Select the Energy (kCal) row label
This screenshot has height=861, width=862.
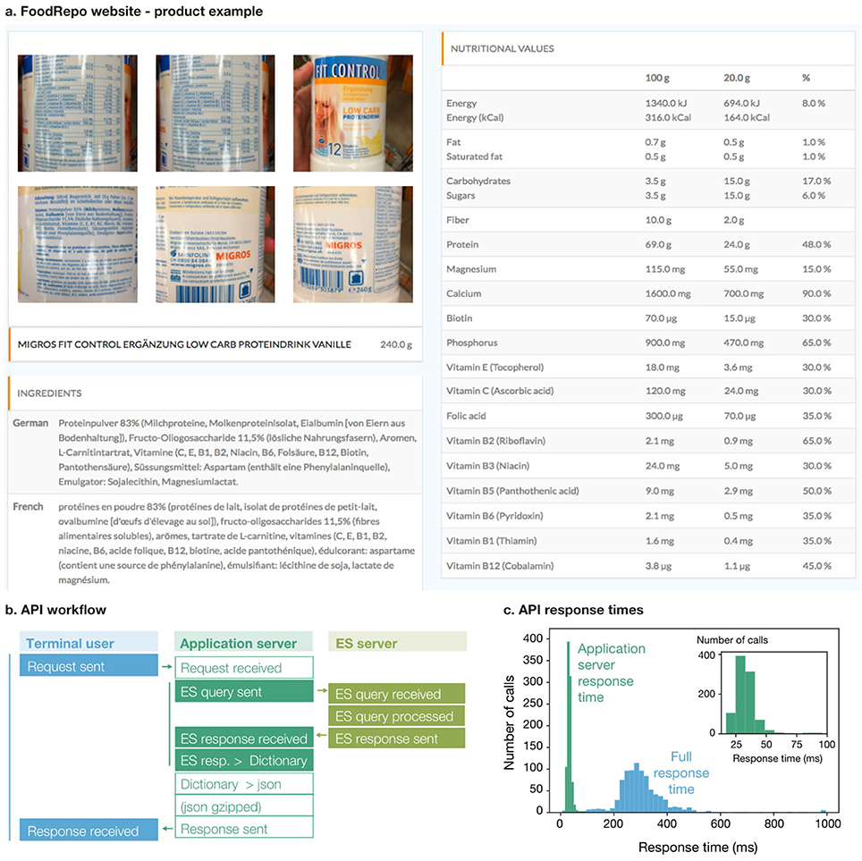coord(475,117)
